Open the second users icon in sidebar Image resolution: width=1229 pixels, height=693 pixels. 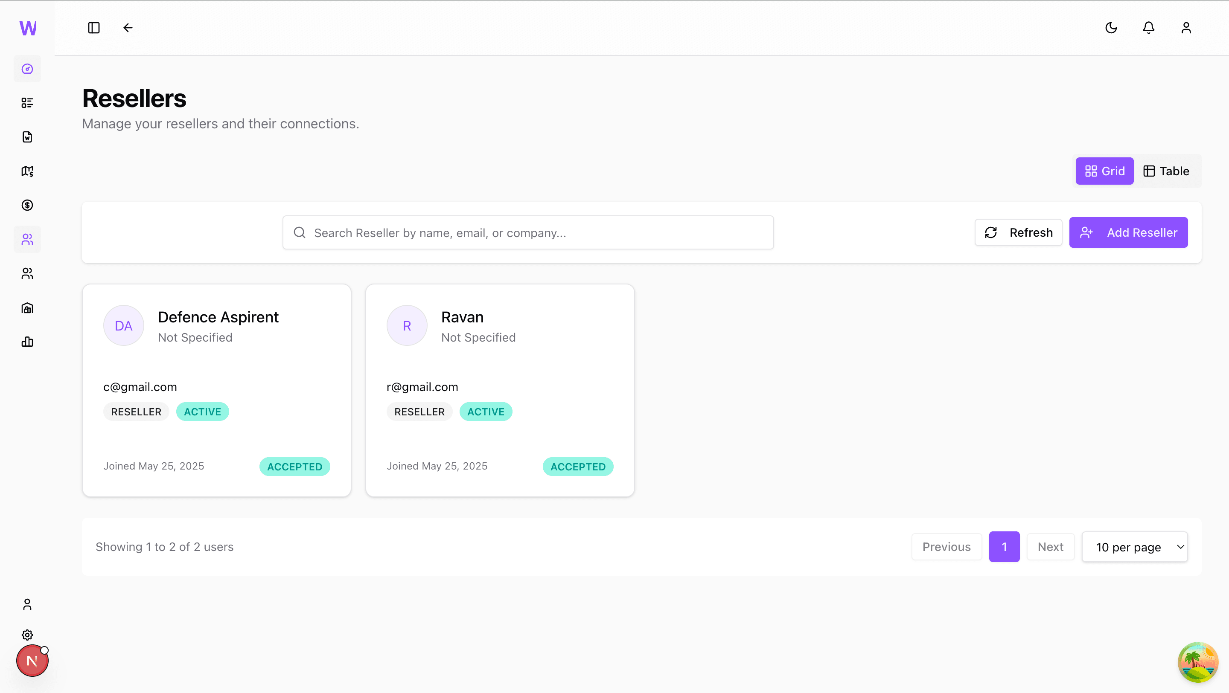[x=27, y=273]
